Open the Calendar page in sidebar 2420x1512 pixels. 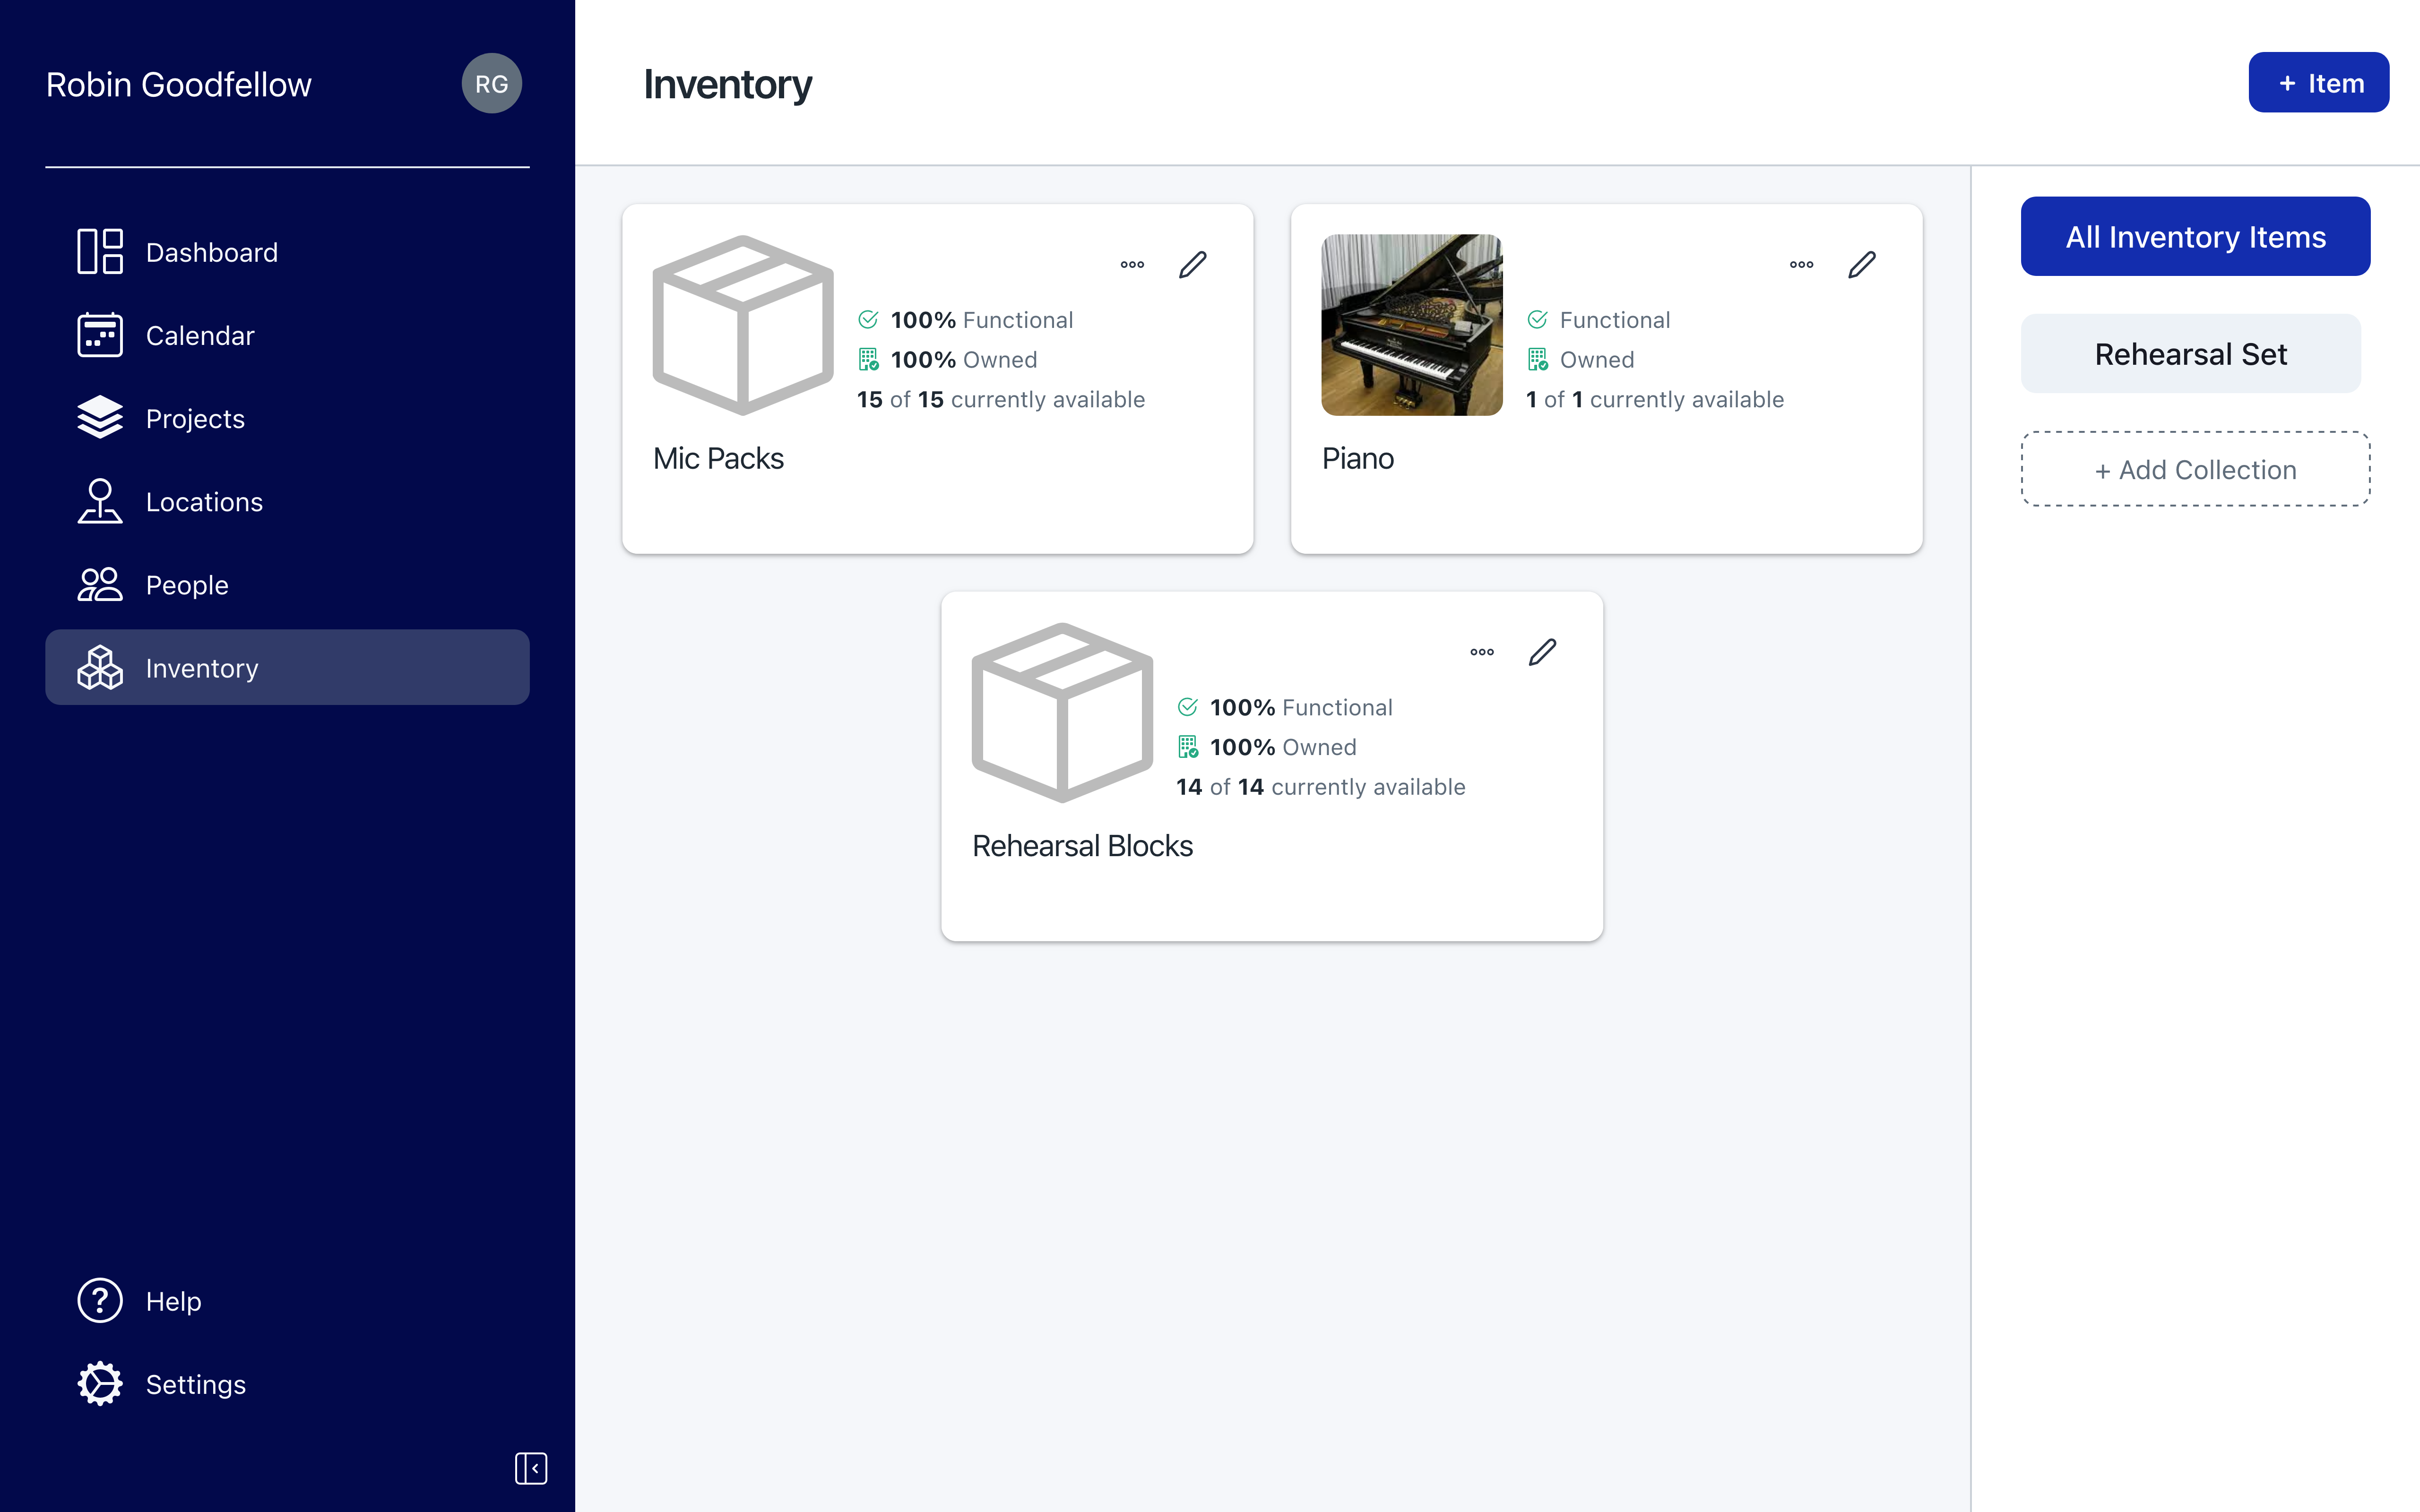pos(199,335)
